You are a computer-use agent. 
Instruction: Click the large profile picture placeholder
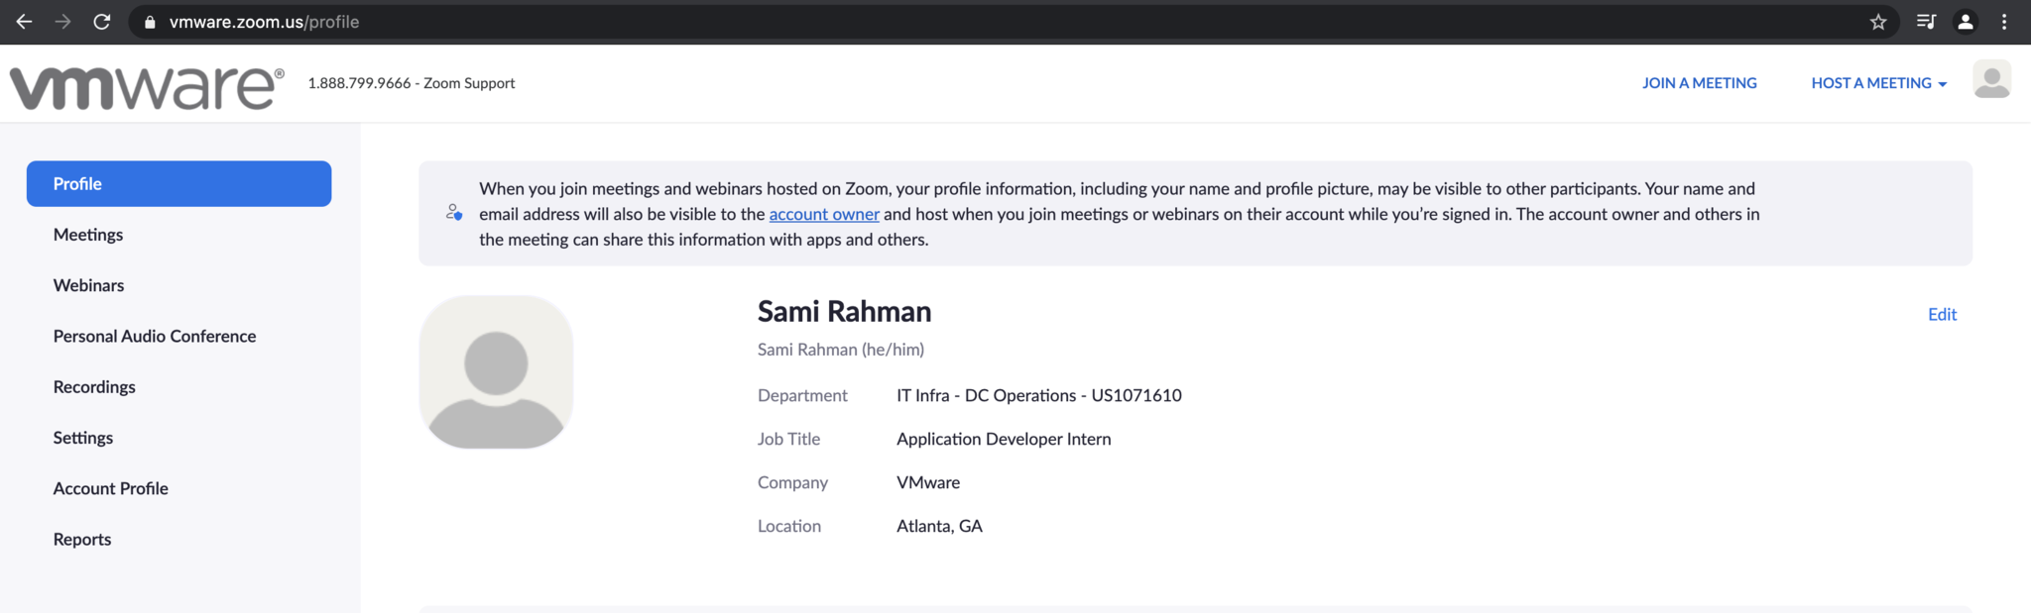click(496, 372)
